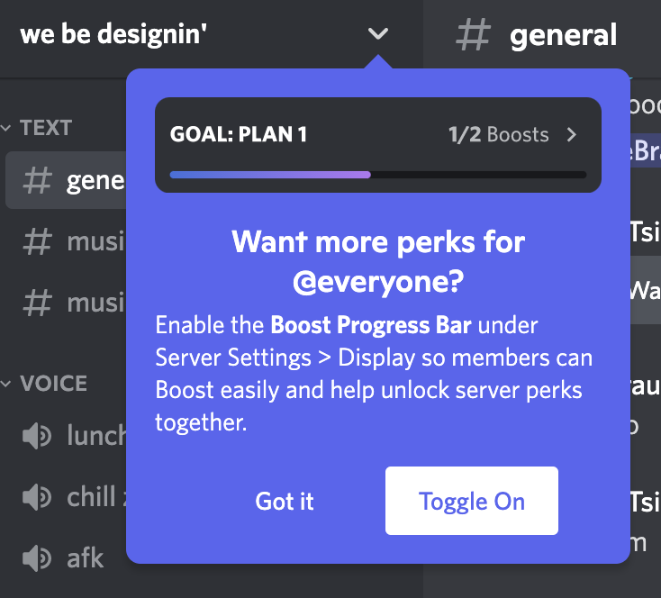Click the GOAL: PLAN 1 label
This screenshot has height=598, width=661.
tap(238, 134)
